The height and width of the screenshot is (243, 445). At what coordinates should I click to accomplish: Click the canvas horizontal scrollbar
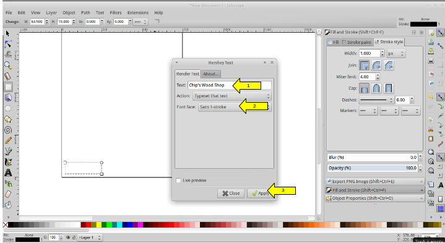[200, 218]
